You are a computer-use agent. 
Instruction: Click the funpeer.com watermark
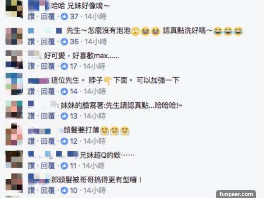pos(236,194)
